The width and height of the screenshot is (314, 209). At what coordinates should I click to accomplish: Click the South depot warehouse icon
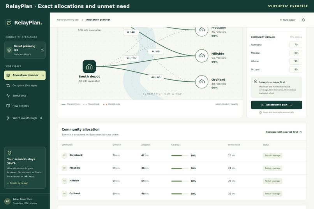point(89,67)
